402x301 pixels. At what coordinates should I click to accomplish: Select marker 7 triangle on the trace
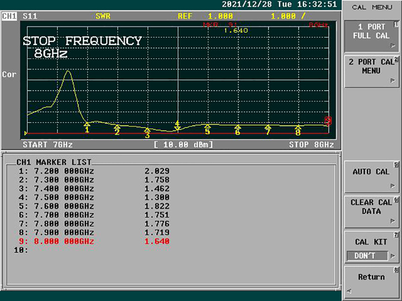pos(268,127)
